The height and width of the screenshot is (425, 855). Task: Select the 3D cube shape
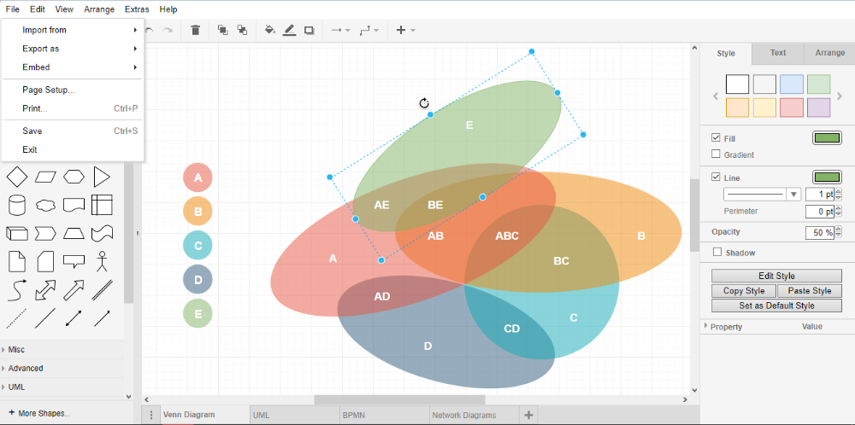pyautogui.click(x=16, y=234)
